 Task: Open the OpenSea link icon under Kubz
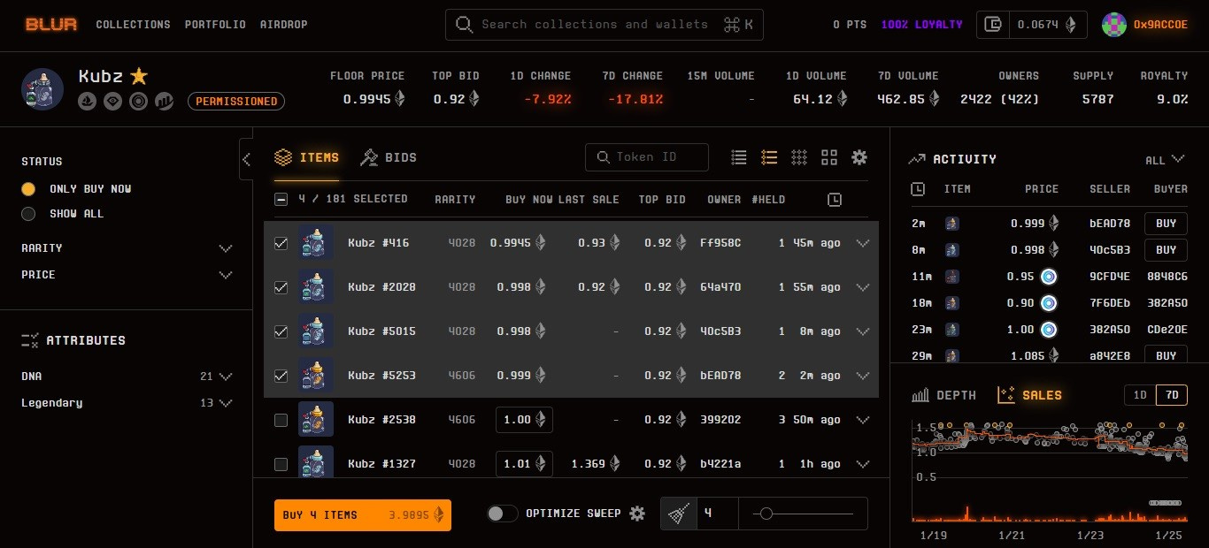click(88, 102)
